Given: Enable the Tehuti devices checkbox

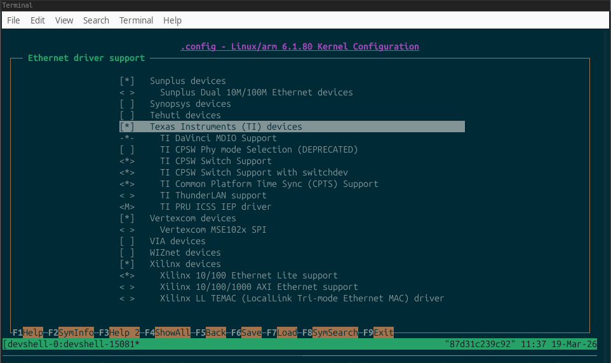Looking at the screenshot, I should pyautogui.click(x=127, y=116).
